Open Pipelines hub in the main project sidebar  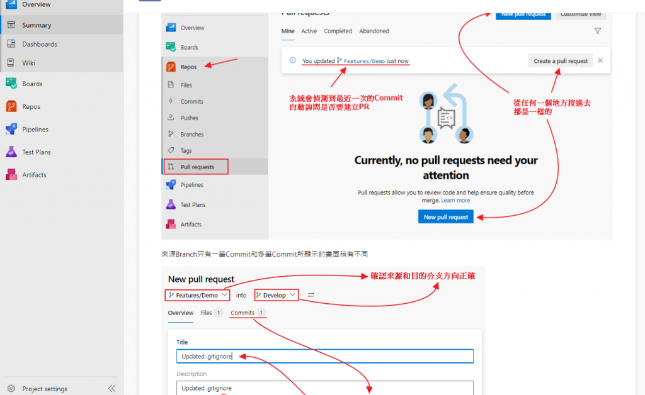click(62, 130)
